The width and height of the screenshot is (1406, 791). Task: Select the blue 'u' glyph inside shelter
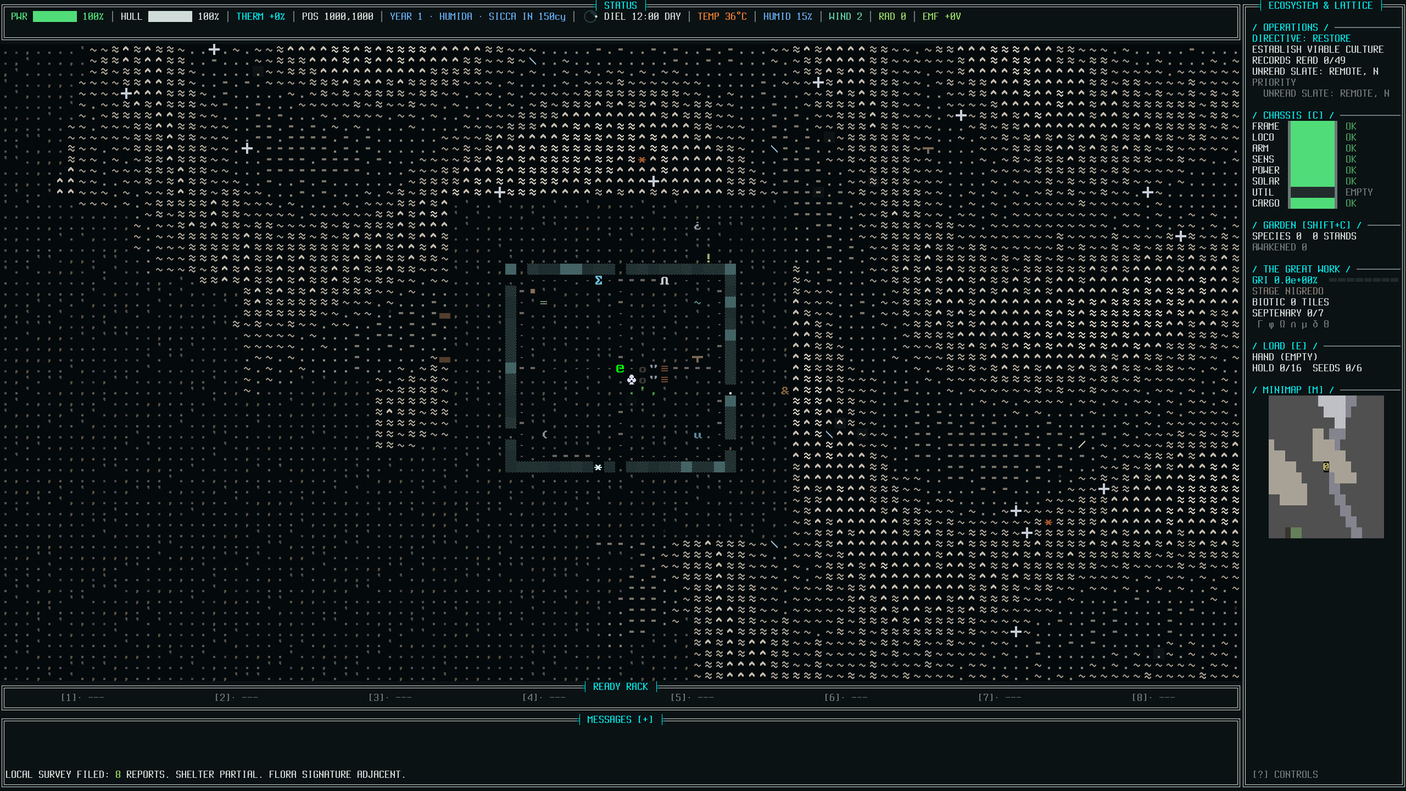[x=697, y=434]
